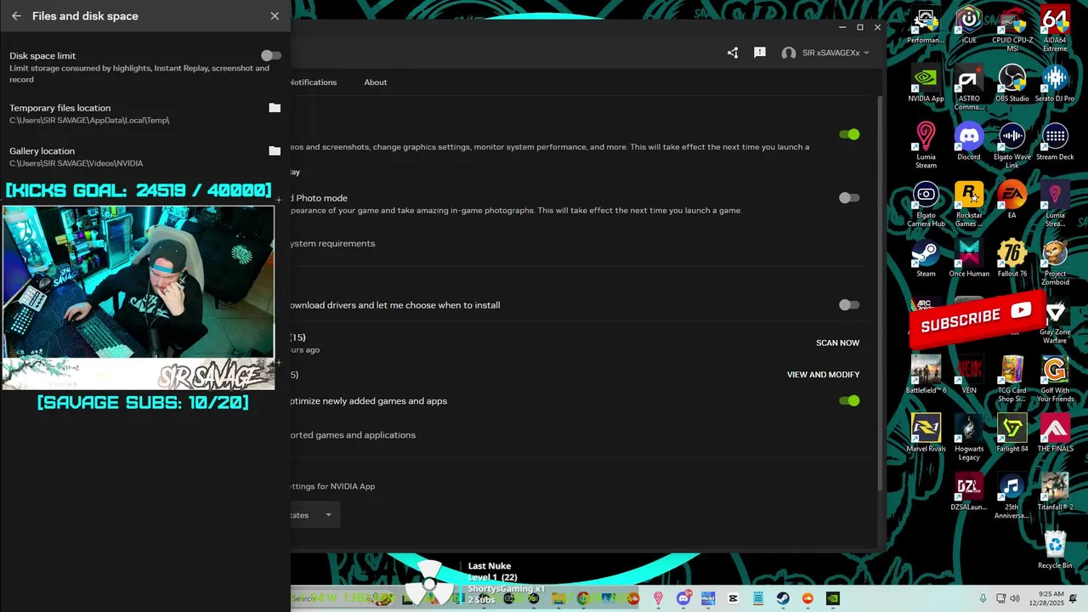The image size is (1088, 612).
Task: Open NVIDIA App desktop shortcut
Action: click(x=926, y=83)
